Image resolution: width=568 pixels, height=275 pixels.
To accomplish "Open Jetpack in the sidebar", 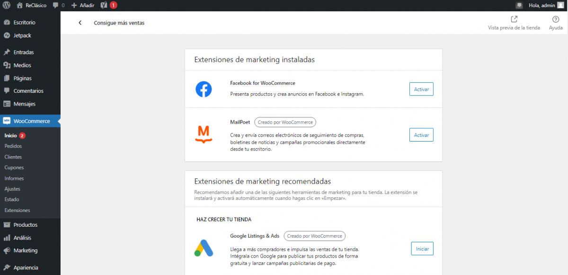I will coord(22,35).
